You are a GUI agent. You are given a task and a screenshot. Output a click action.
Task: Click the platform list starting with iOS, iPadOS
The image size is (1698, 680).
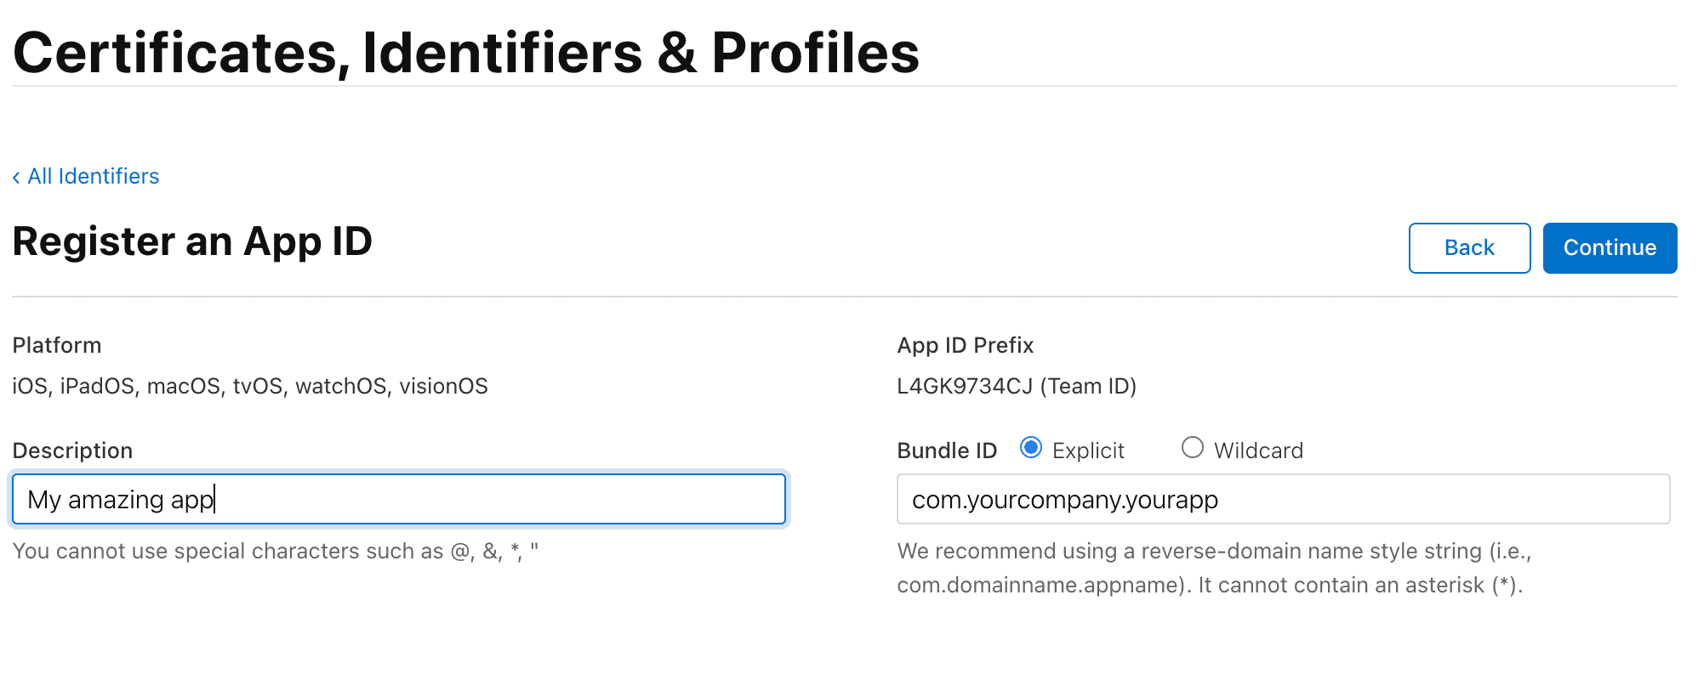[x=250, y=386]
